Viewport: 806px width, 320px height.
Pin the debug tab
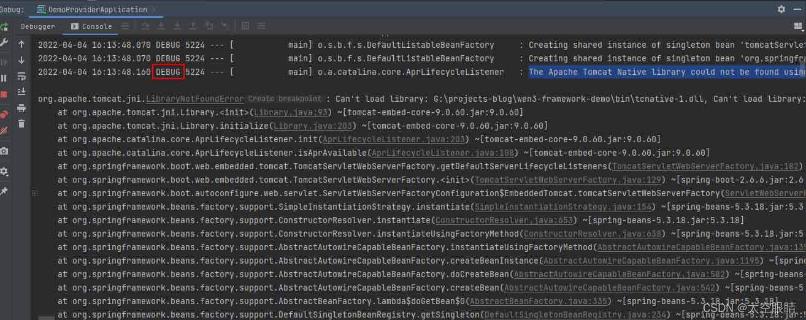tap(4, 191)
